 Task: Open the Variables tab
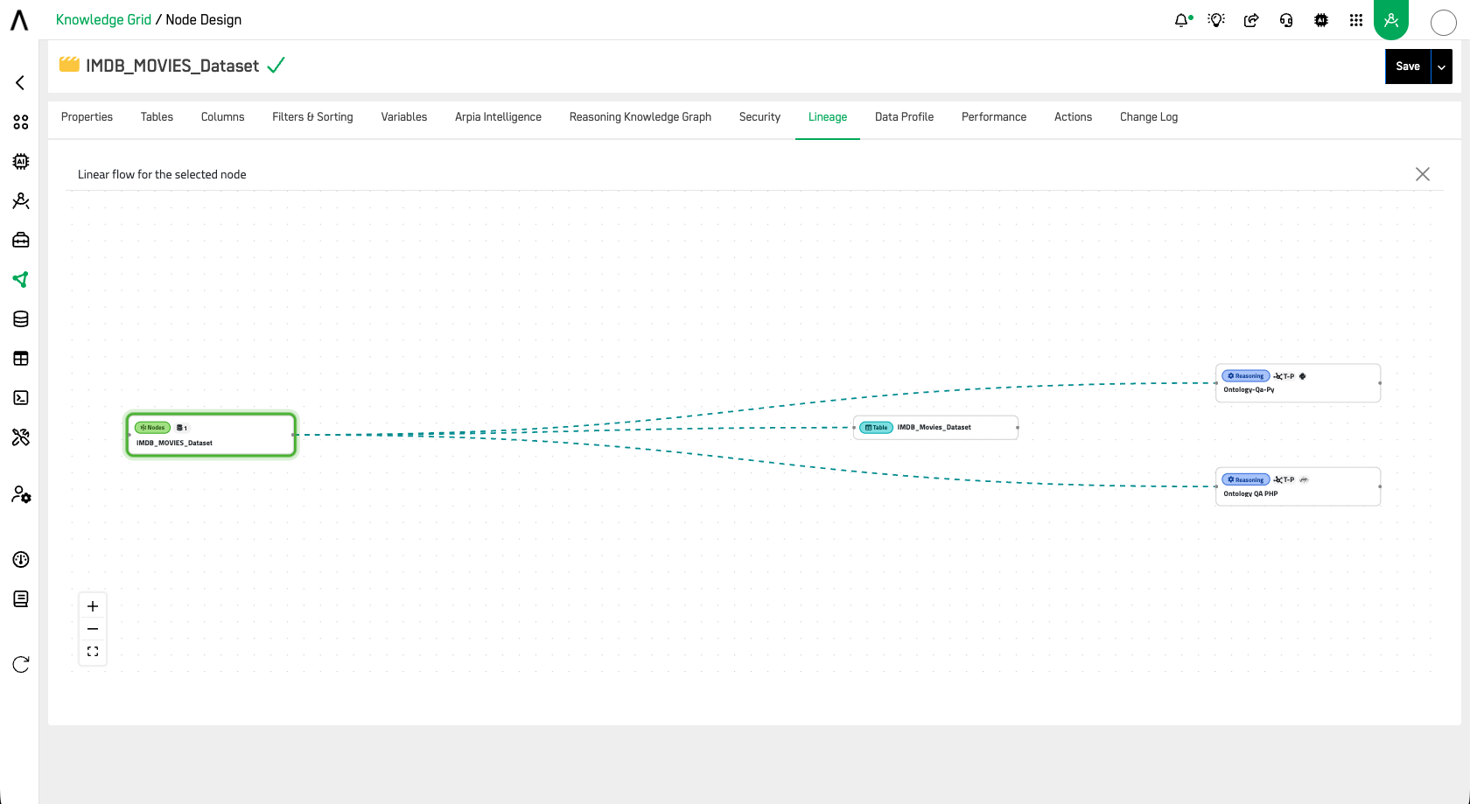coord(404,117)
